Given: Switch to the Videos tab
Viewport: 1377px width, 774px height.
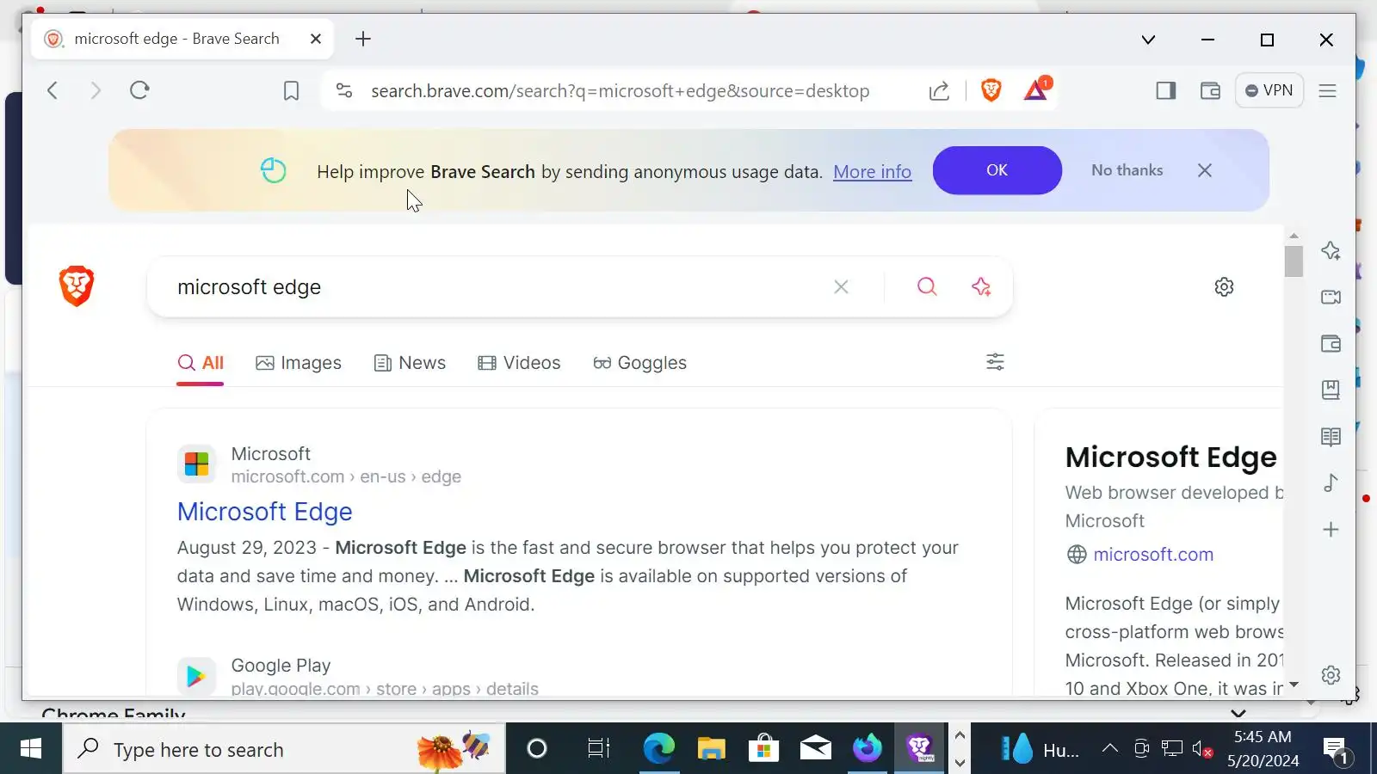Looking at the screenshot, I should 519,363.
